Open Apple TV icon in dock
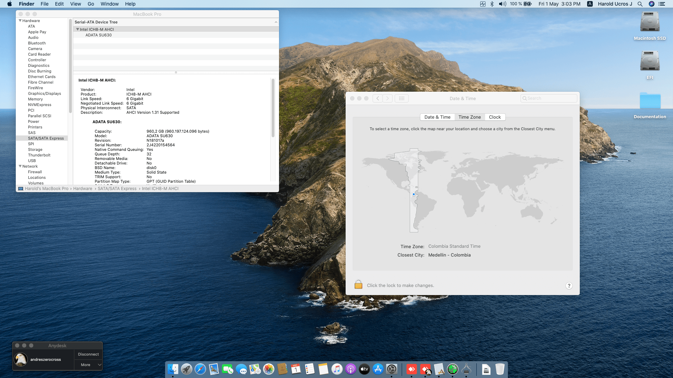The height and width of the screenshot is (378, 673). coord(364,369)
